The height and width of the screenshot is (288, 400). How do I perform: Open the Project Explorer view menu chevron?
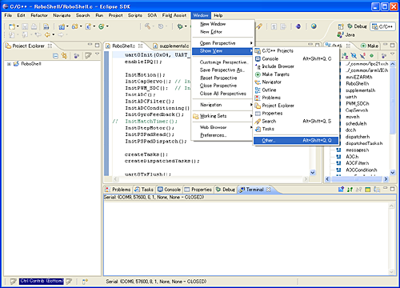[97, 54]
